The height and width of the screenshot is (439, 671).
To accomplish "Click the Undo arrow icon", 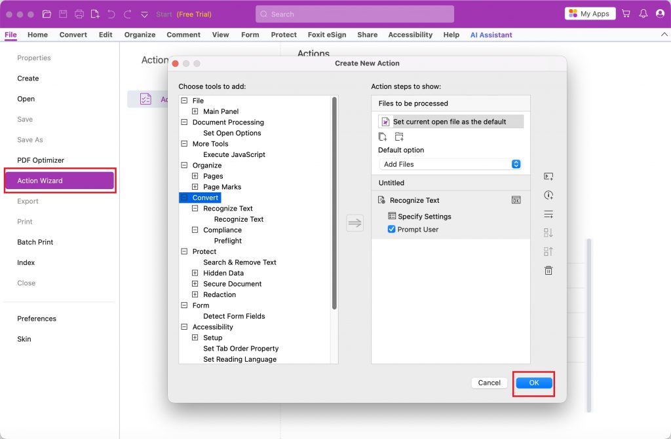I will [111, 14].
